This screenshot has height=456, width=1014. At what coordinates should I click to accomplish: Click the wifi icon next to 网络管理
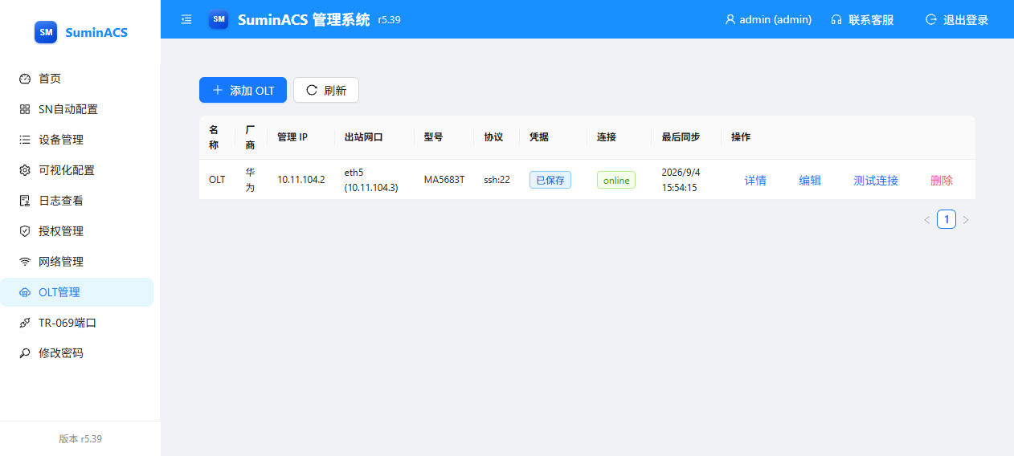[25, 262]
